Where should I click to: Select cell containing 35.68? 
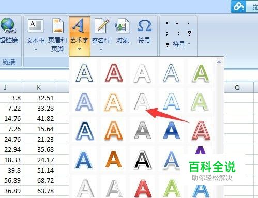click(39, 149)
